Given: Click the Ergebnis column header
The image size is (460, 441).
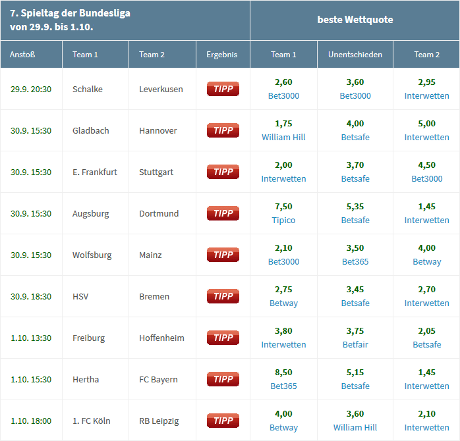Looking at the screenshot, I should pyautogui.click(x=221, y=55).
